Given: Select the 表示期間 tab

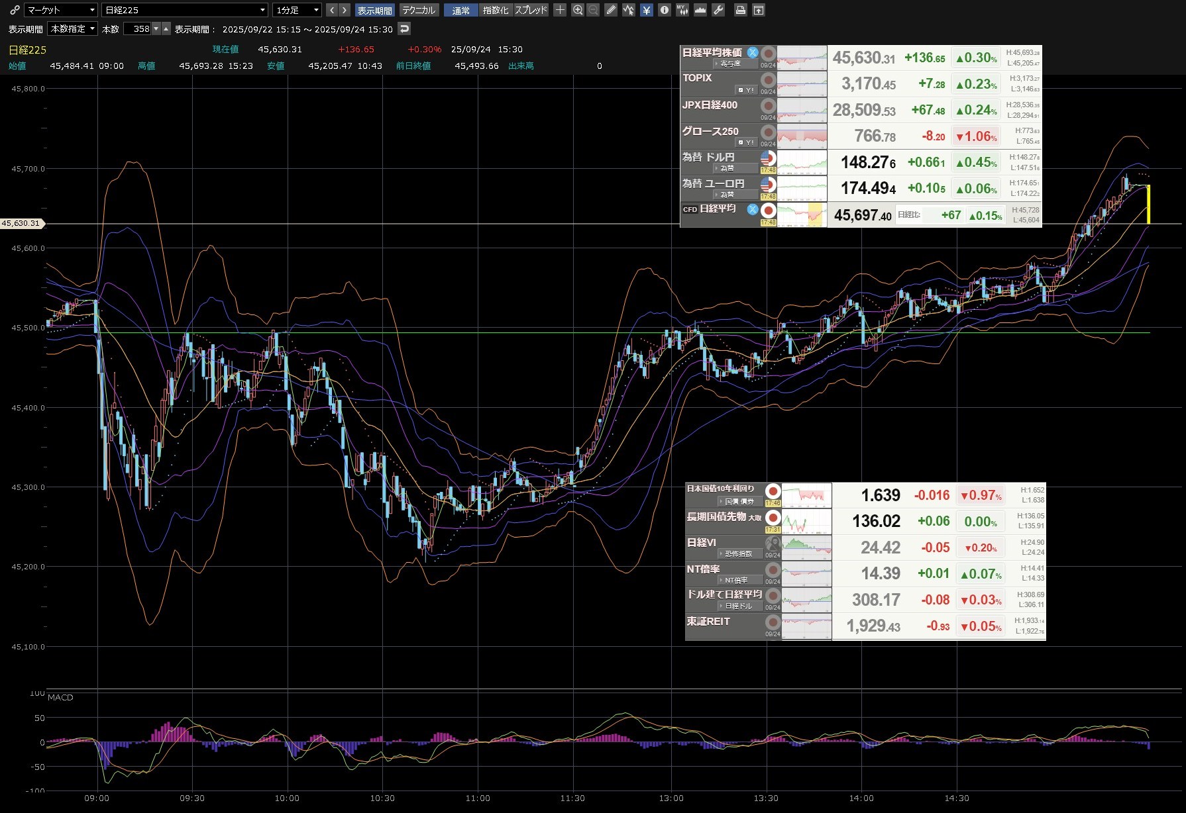Looking at the screenshot, I should (374, 10).
